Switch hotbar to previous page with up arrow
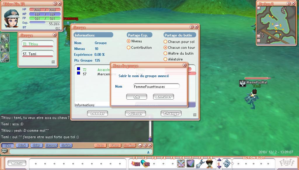Viewport: 299px width, 170px height. [x=219, y=160]
